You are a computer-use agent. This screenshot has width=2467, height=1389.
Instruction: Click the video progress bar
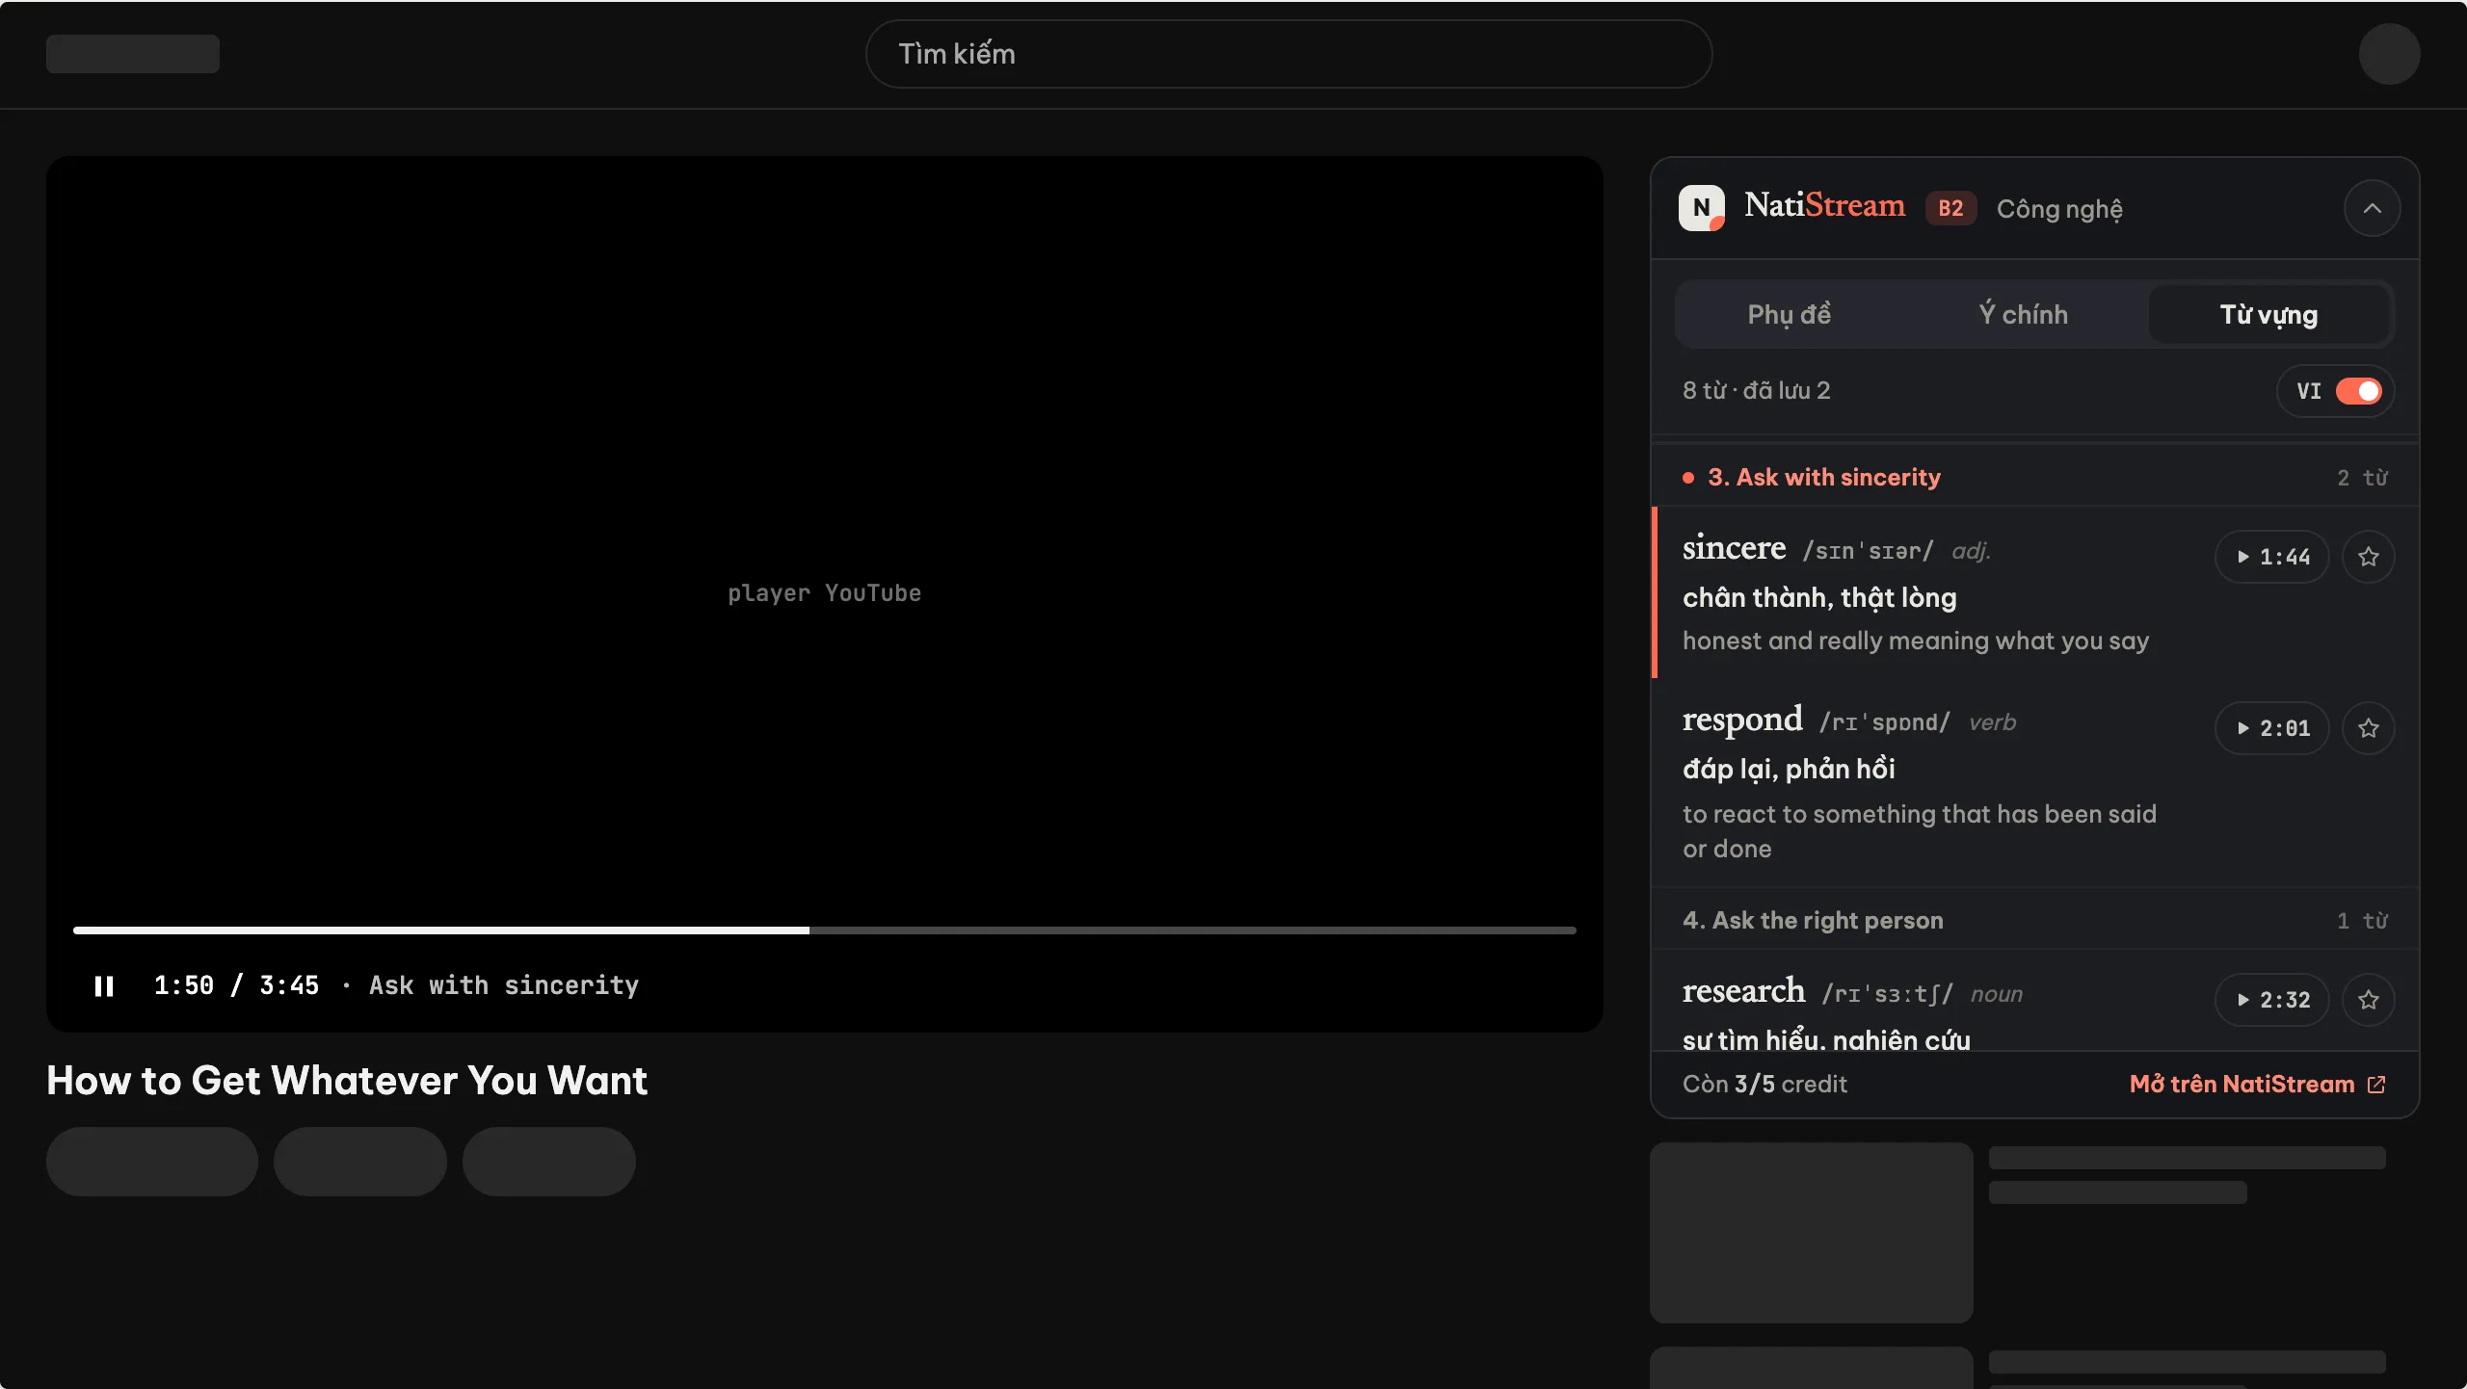[x=825, y=930]
